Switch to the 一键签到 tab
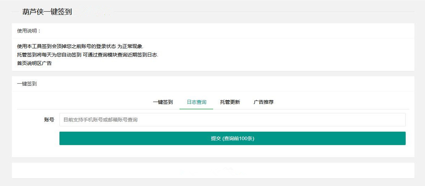Screen dimensions: 425x186 (x=163, y=102)
